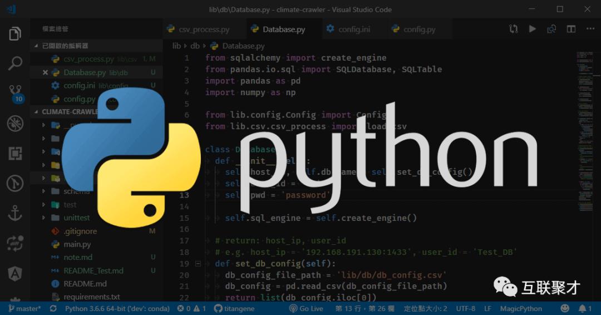
Task: Open notifications bell in status bar
Action: [x=585, y=308]
